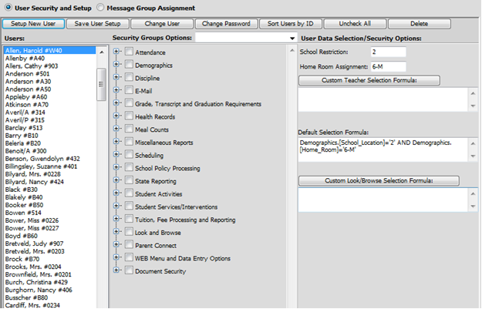The width and height of the screenshot is (482, 309).
Task: Open Security Groups Options dropdown
Action: tap(292, 39)
